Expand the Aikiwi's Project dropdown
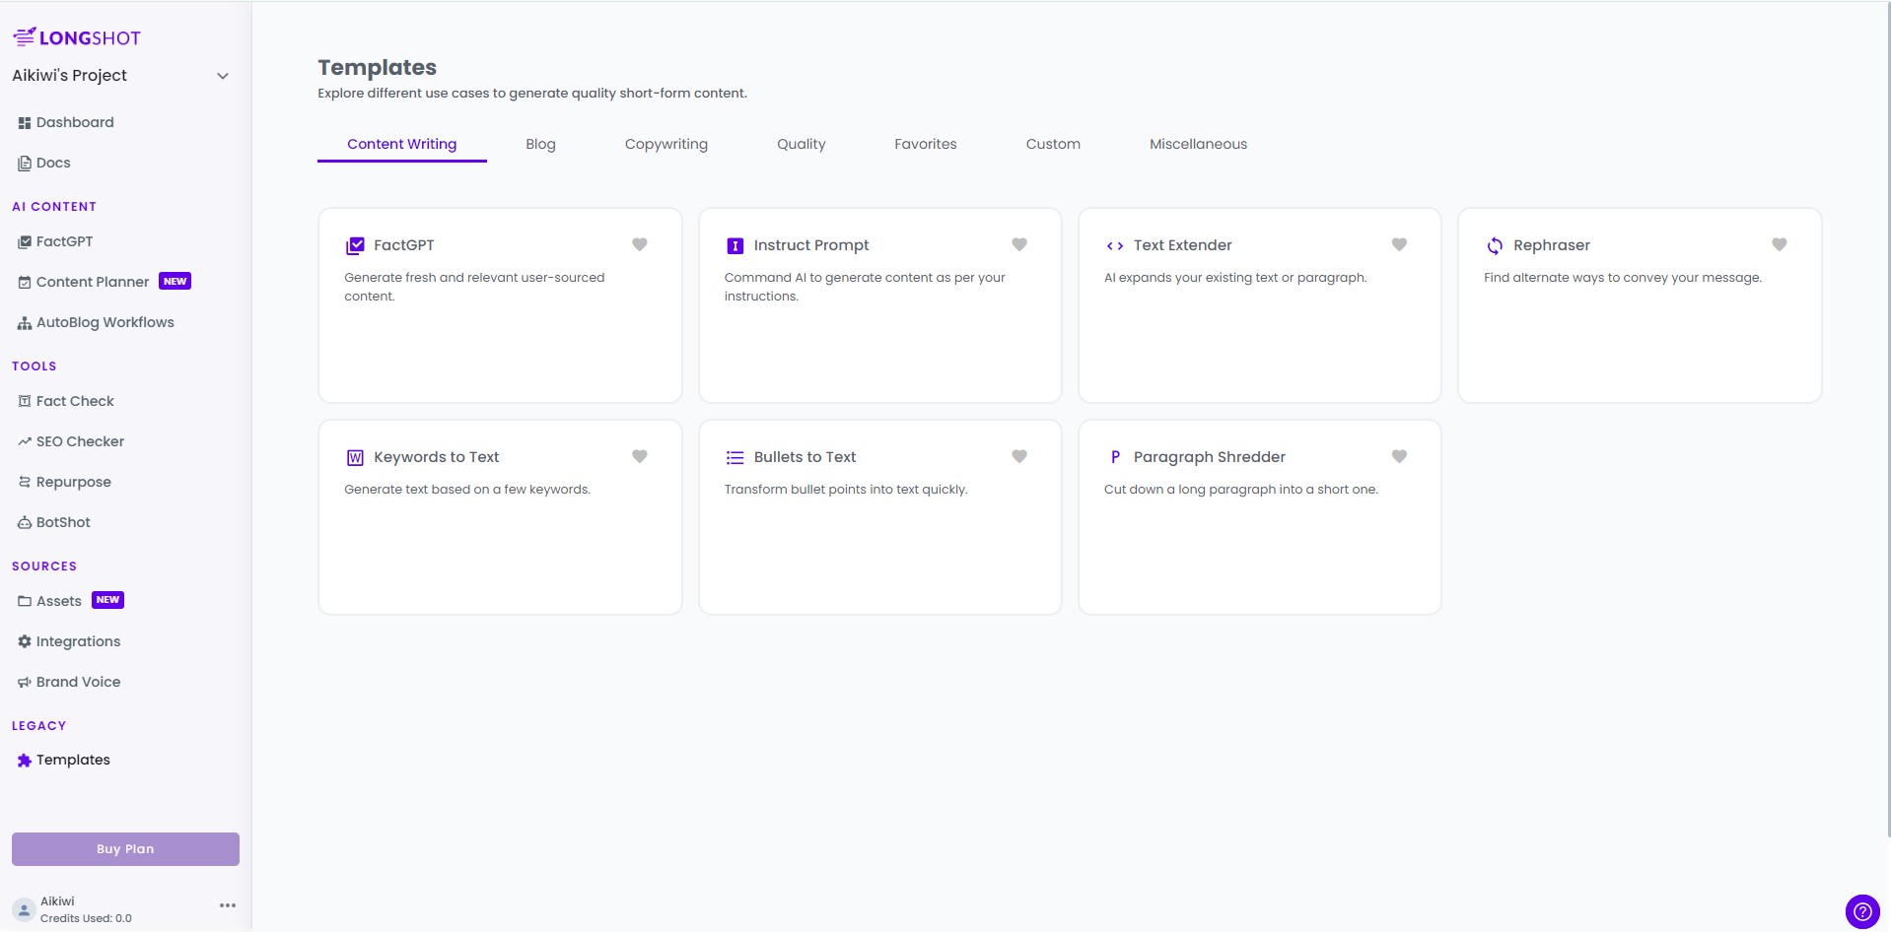 click(x=223, y=76)
